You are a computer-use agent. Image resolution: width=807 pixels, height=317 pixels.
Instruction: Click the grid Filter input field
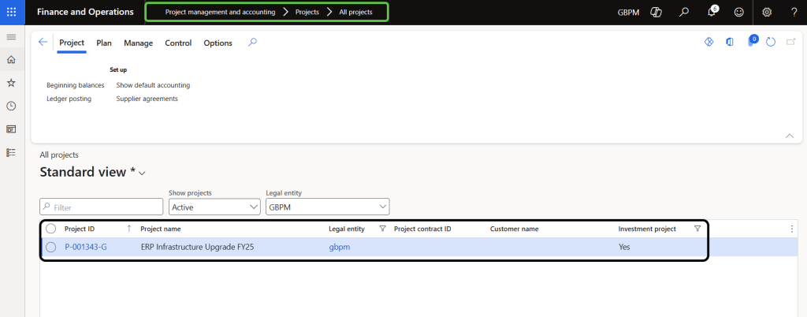[x=101, y=207]
